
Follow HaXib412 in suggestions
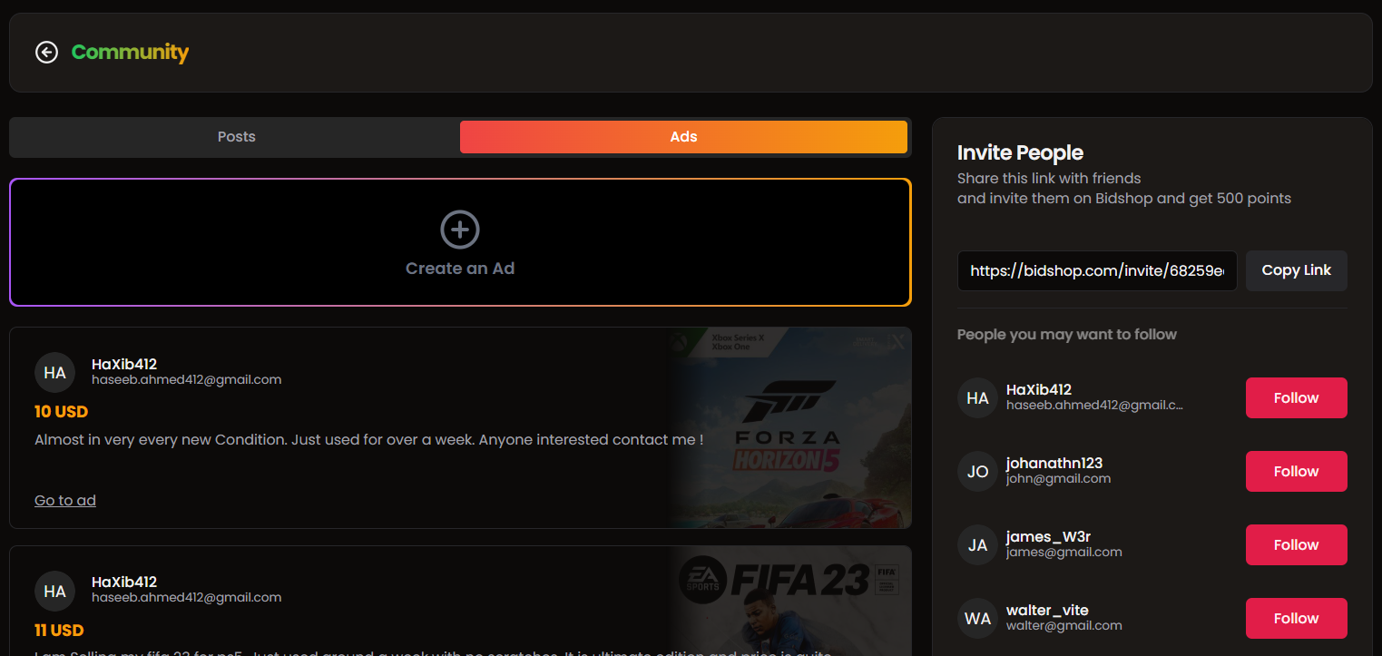1296,398
